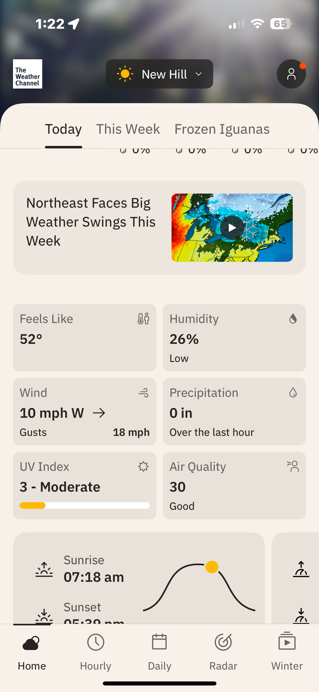The width and height of the screenshot is (319, 692).
Task: Open the Humidity 26% card
Action: coord(234,338)
